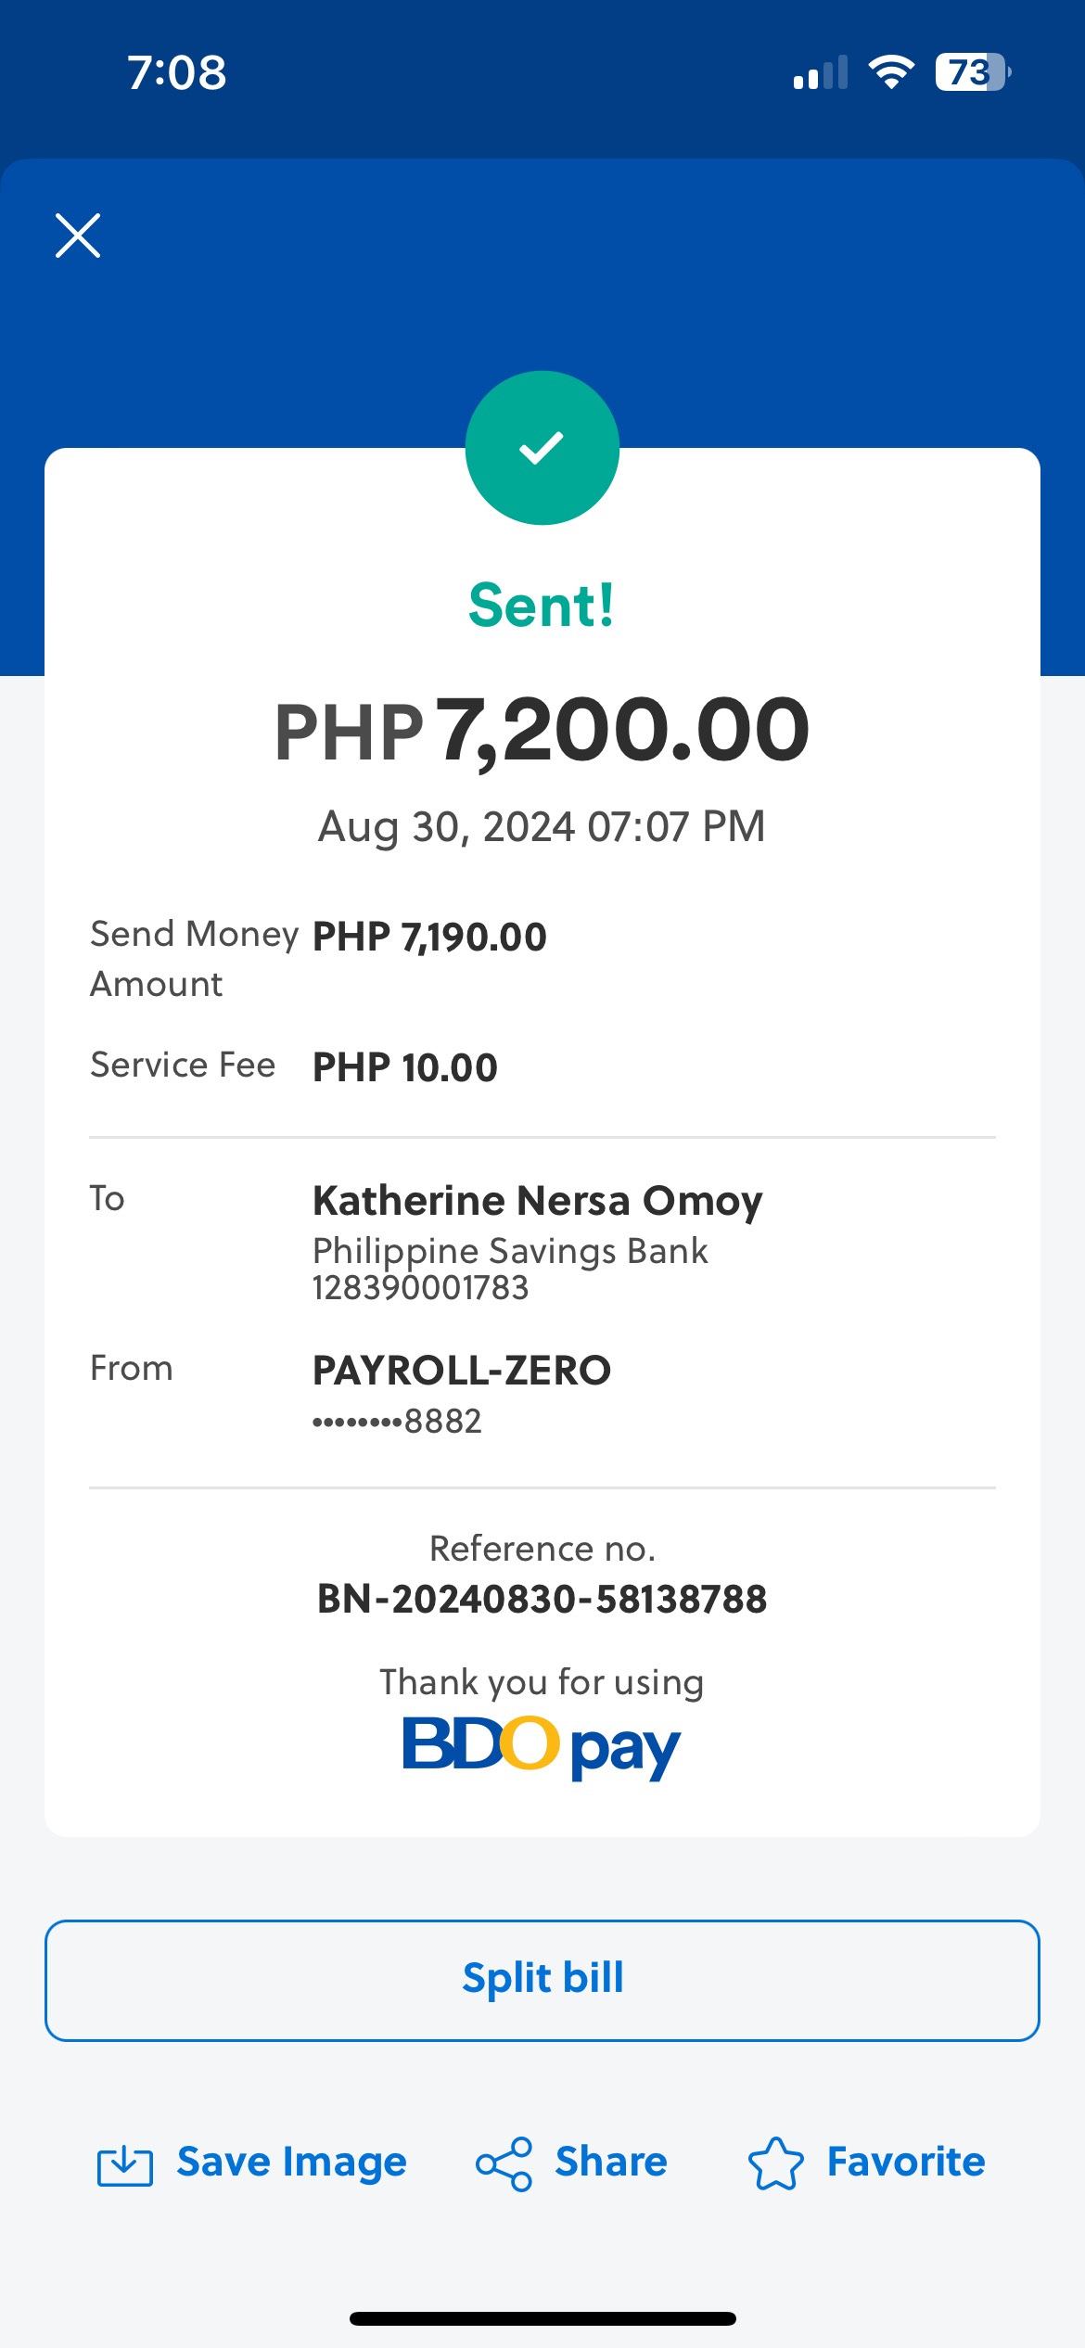Tap the 7:08 status bar clock

pos(177,72)
